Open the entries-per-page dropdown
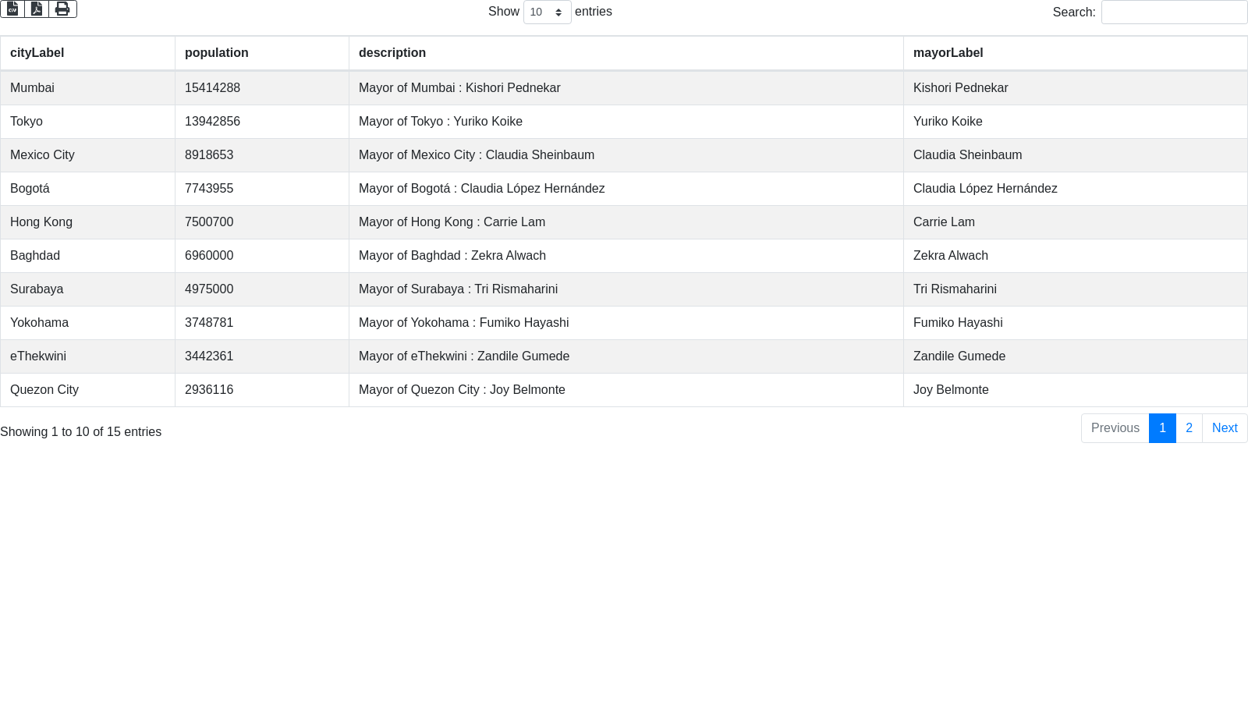 [547, 12]
